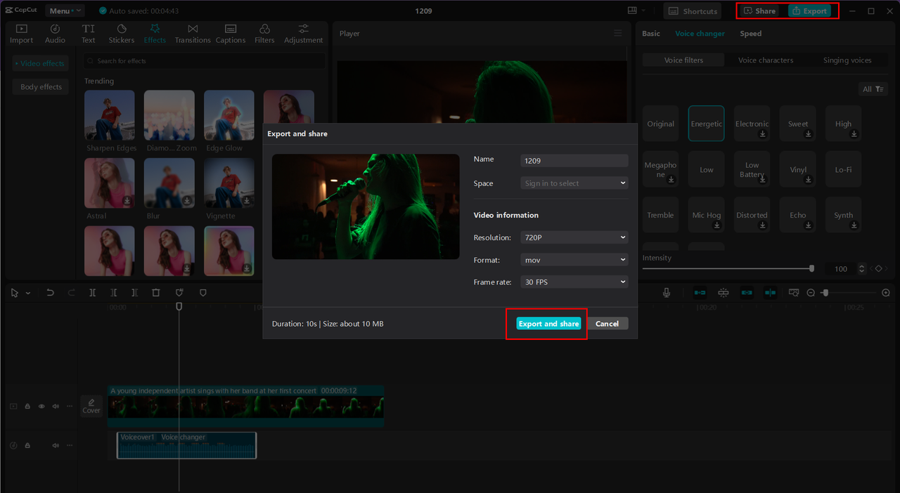Viewport: 900px width, 493px height.
Task: Open the Frame rate 30 FPS dropdown
Action: (574, 282)
